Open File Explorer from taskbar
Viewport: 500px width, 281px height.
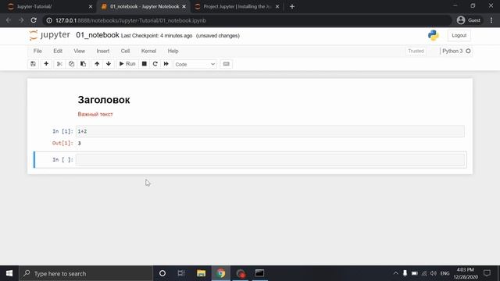tap(201, 273)
